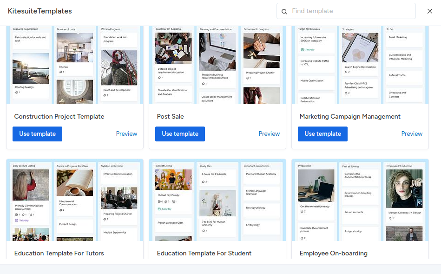Use the Post Sale template
The width and height of the screenshot is (441, 274).
[180, 134]
